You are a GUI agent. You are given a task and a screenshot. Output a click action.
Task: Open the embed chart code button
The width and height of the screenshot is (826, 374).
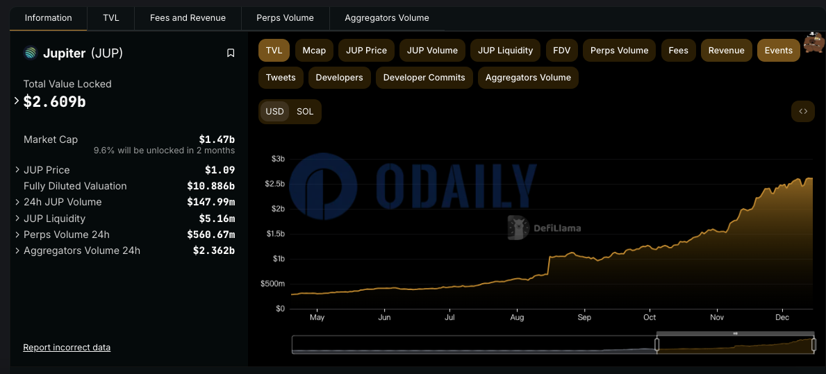pyautogui.click(x=803, y=111)
